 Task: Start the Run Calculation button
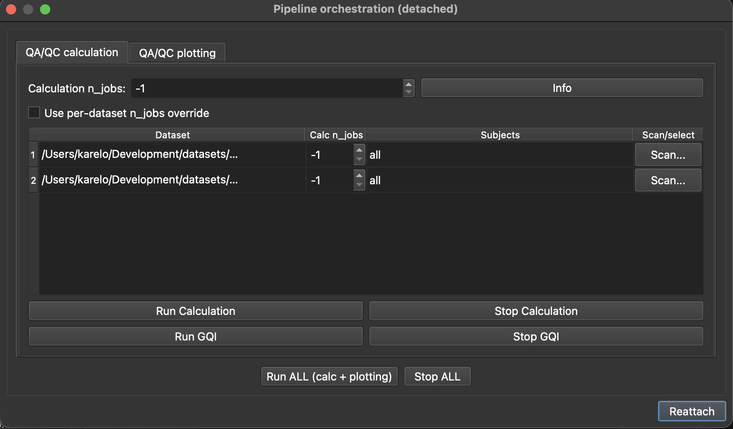pos(195,311)
